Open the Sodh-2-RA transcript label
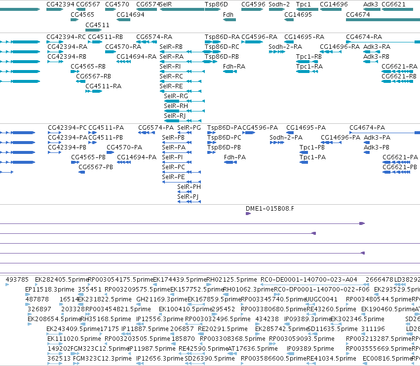420x366 pixels. pyautogui.click(x=285, y=46)
